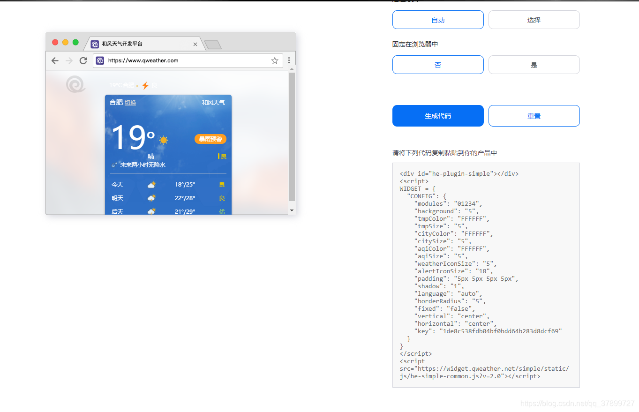Screen dimensions: 639x412
Task: Click the 生成代码 button
Action: pos(438,116)
